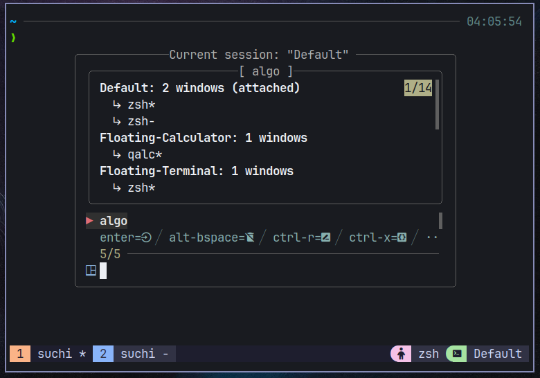Select the algo session entry

point(114,221)
